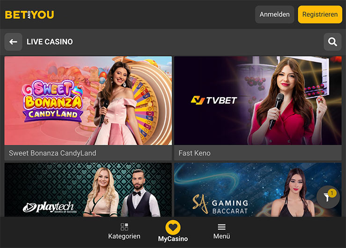The image size is (346, 248).
Task: Click the Fast Keno title text
Action: click(x=194, y=153)
